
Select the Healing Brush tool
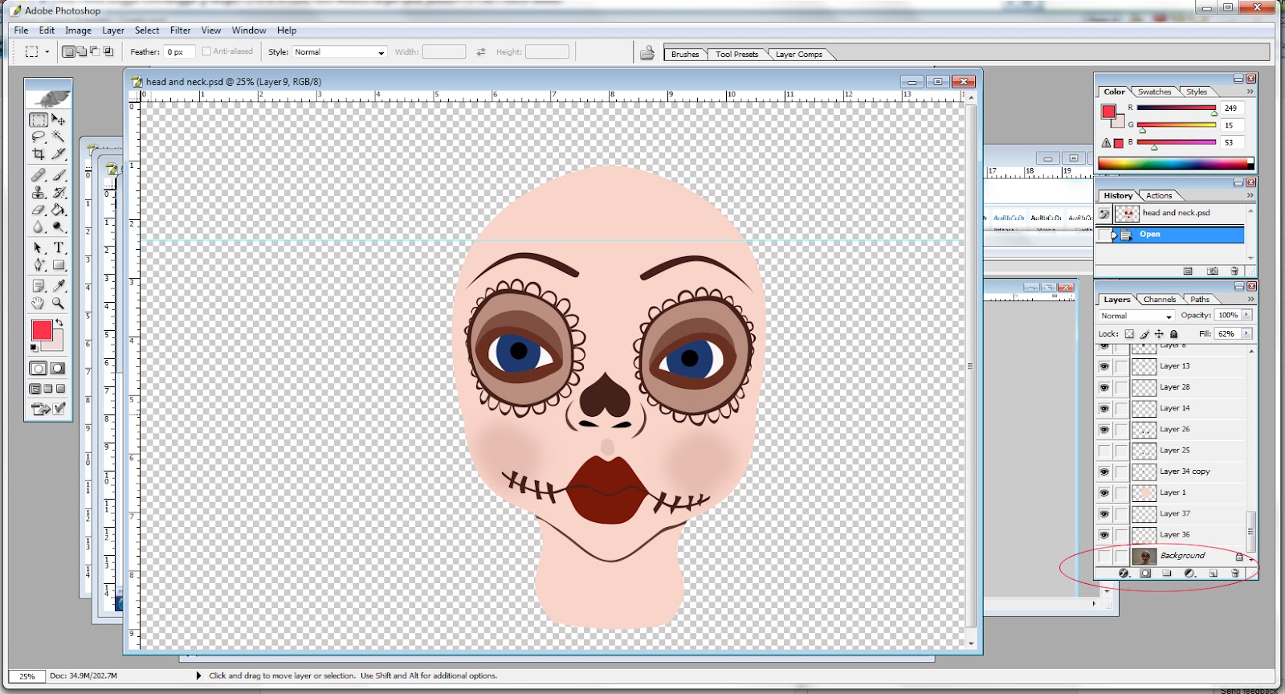click(38, 174)
